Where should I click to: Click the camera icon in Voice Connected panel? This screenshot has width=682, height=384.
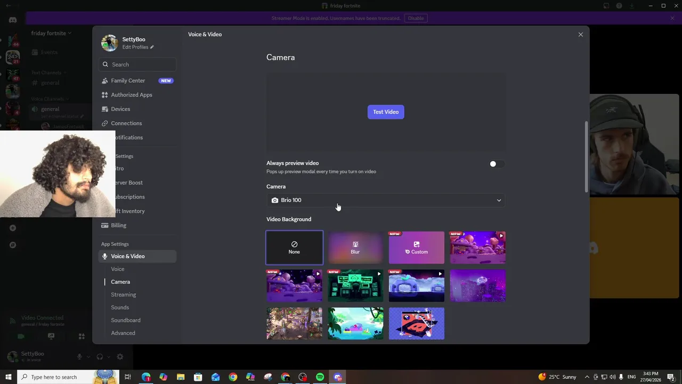point(21,337)
